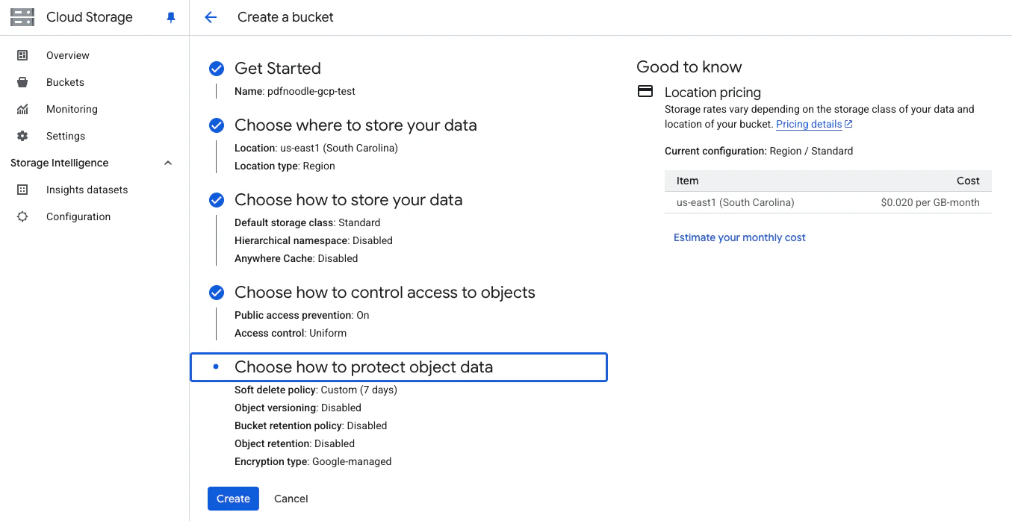Go back using the left arrow icon
Screen dimensions: 1012x521
(x=211, y=17)
